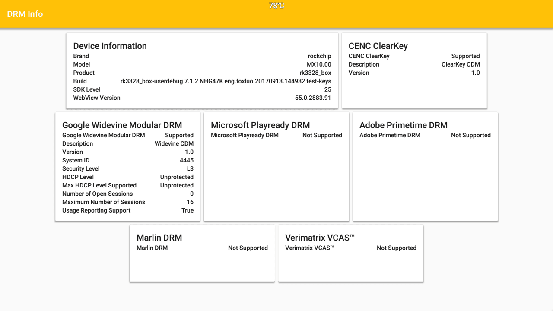This screenshot has height=311, width=553.
Task: Select the version "1.0" in Widevine card
Action: click(189, 152)
